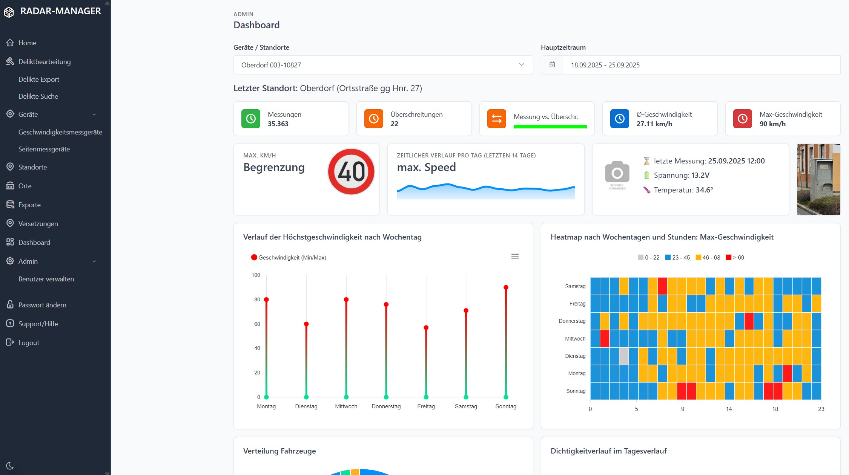Click the red Max-Geschwindigkeit clock icon
849x475 pixels.
[742, 119]
